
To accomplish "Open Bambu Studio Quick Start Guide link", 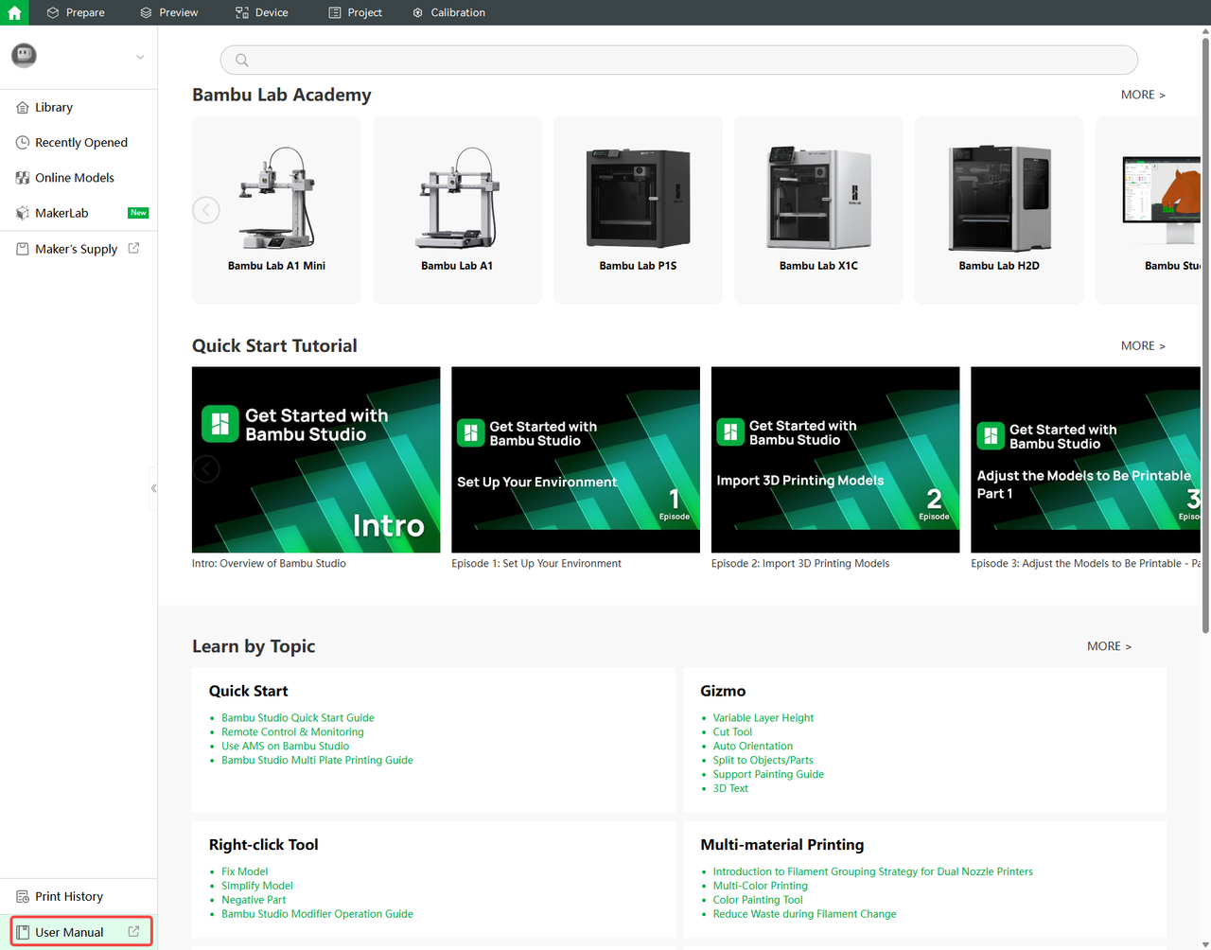I will point(298,718).
